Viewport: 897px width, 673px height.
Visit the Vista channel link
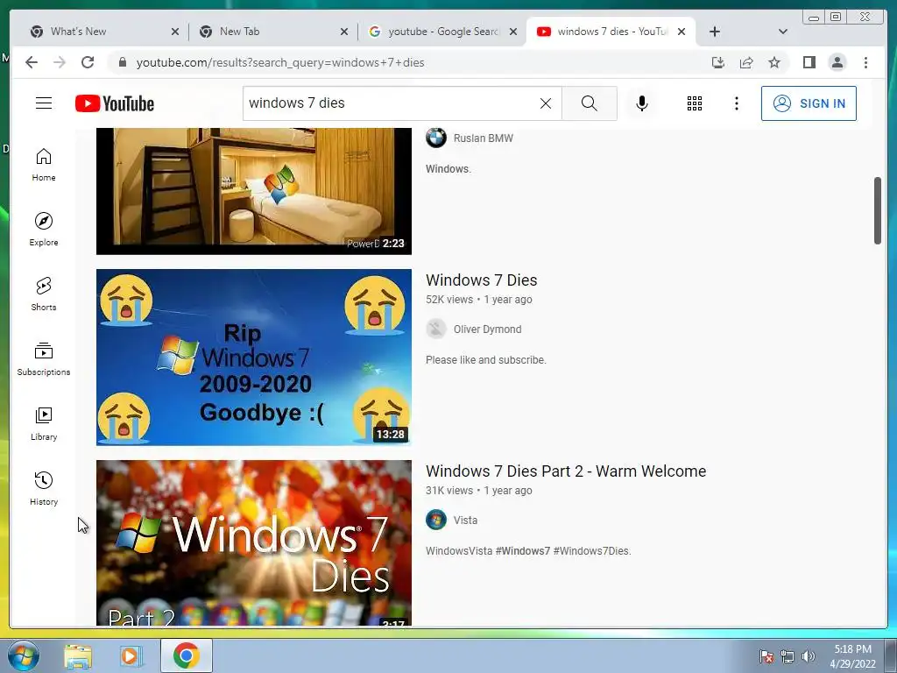click(x=466, y=521)
